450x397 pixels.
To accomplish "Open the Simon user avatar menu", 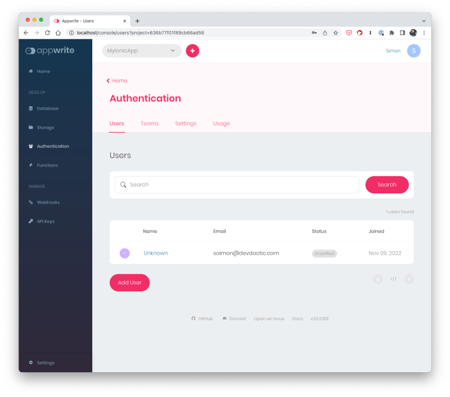I will click(413, 51).
